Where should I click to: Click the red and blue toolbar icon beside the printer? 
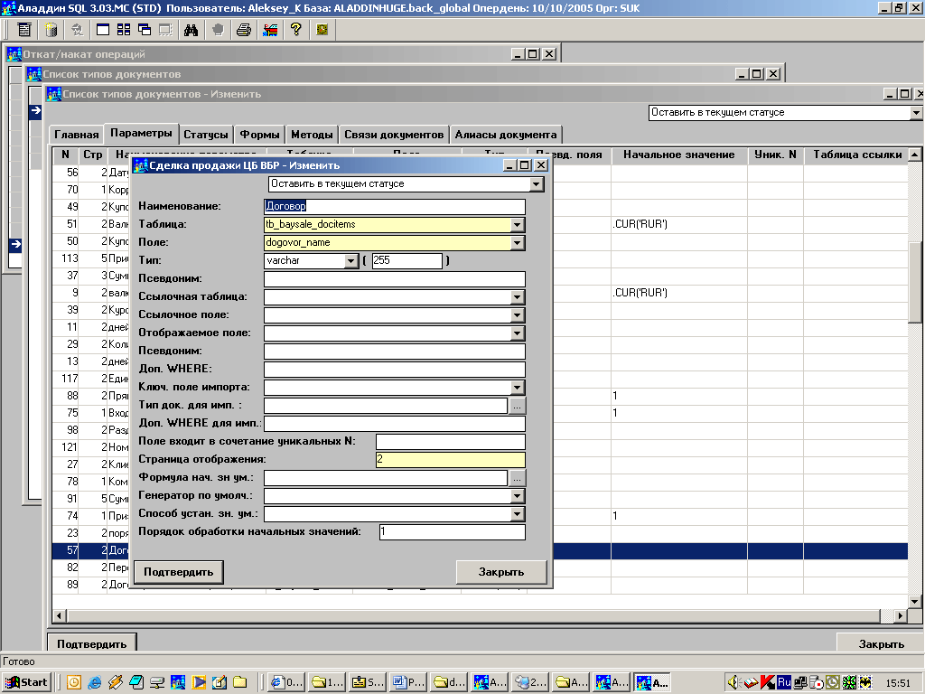[270, 30]
